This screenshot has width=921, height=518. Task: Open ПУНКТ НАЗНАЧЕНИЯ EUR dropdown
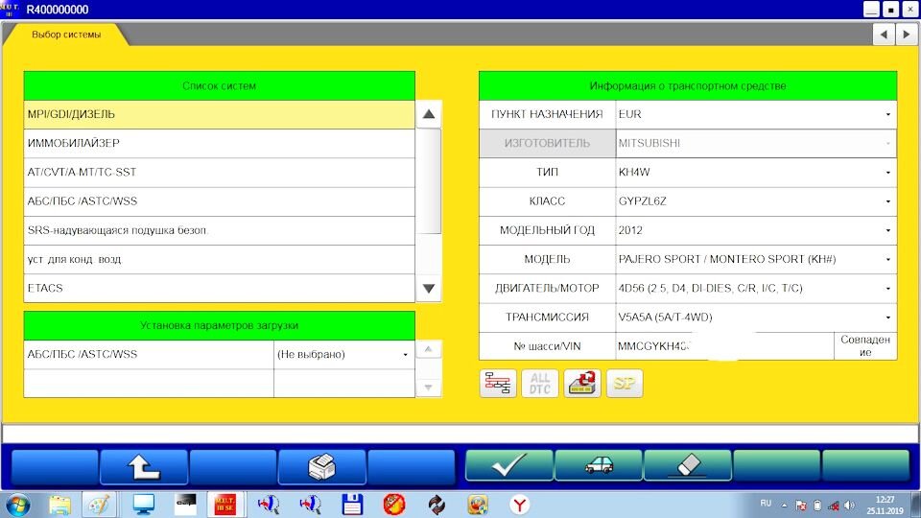pyautogui.click(x=756, y=114)
